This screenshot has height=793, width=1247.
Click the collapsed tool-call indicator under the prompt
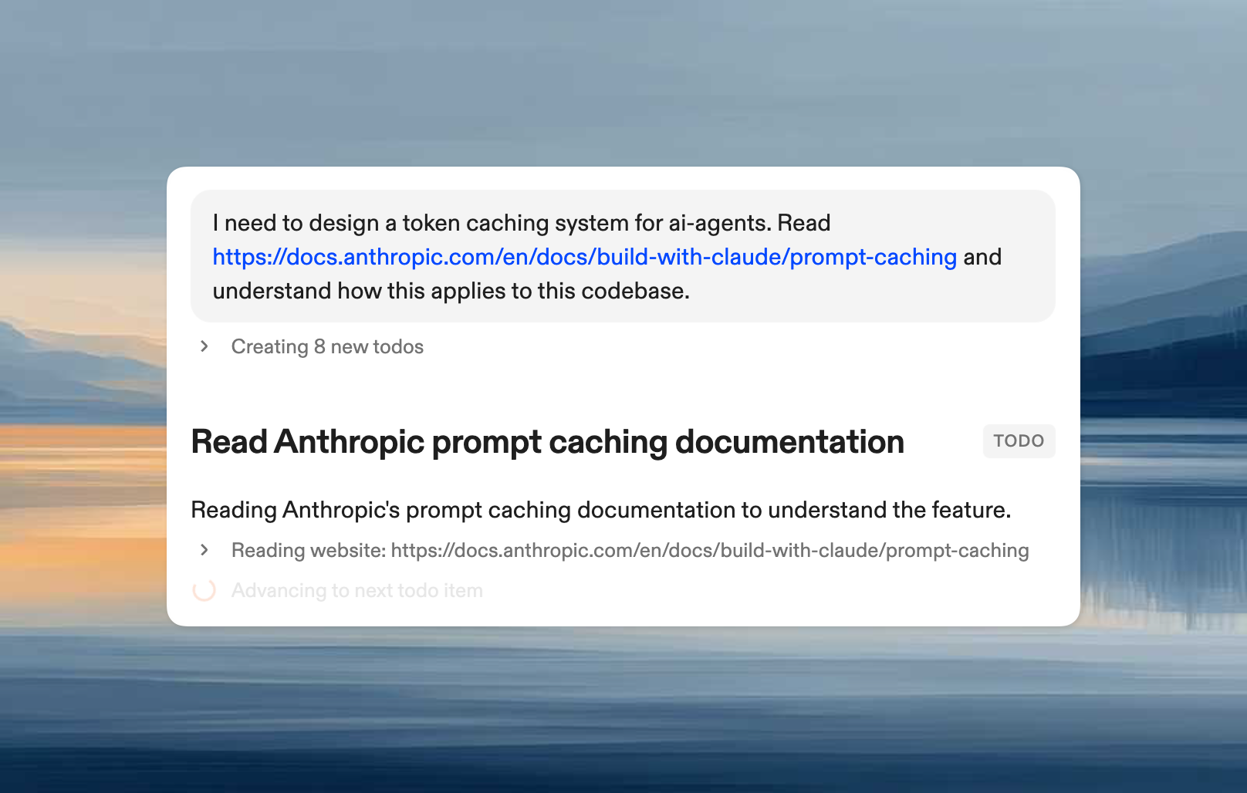(x=327, y=346)
